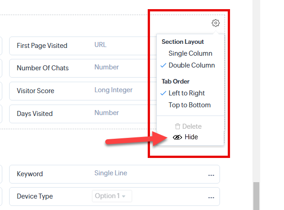The height and width of the screenshot is (210, 284).
Task: Select Double Column section layout
Action: coord(192,65)
